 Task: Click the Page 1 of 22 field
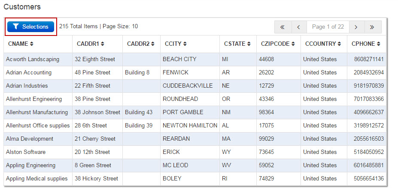328,27
